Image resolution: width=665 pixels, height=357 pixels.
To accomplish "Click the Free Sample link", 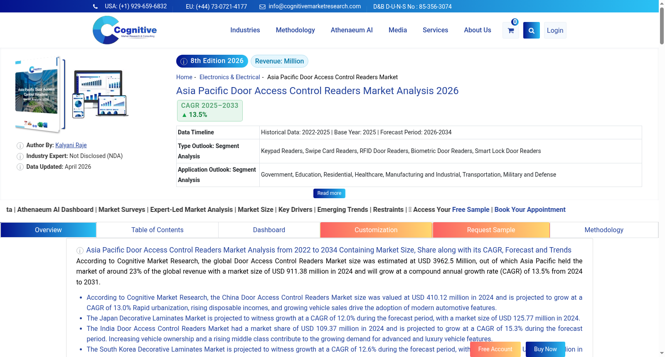I will (x=470, y=209).
